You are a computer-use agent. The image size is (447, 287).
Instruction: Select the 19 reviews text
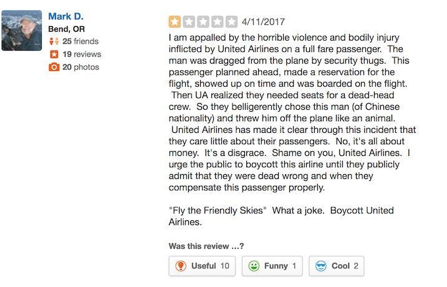[x=82, y=54]
